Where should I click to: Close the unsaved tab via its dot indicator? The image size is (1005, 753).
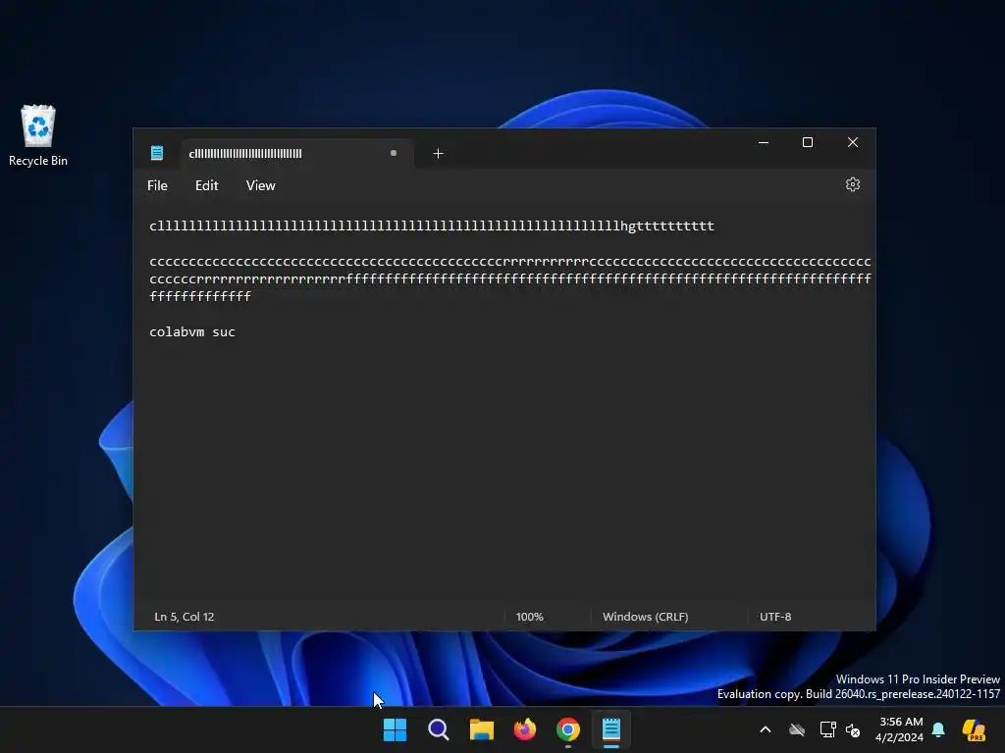coord(394,153)
